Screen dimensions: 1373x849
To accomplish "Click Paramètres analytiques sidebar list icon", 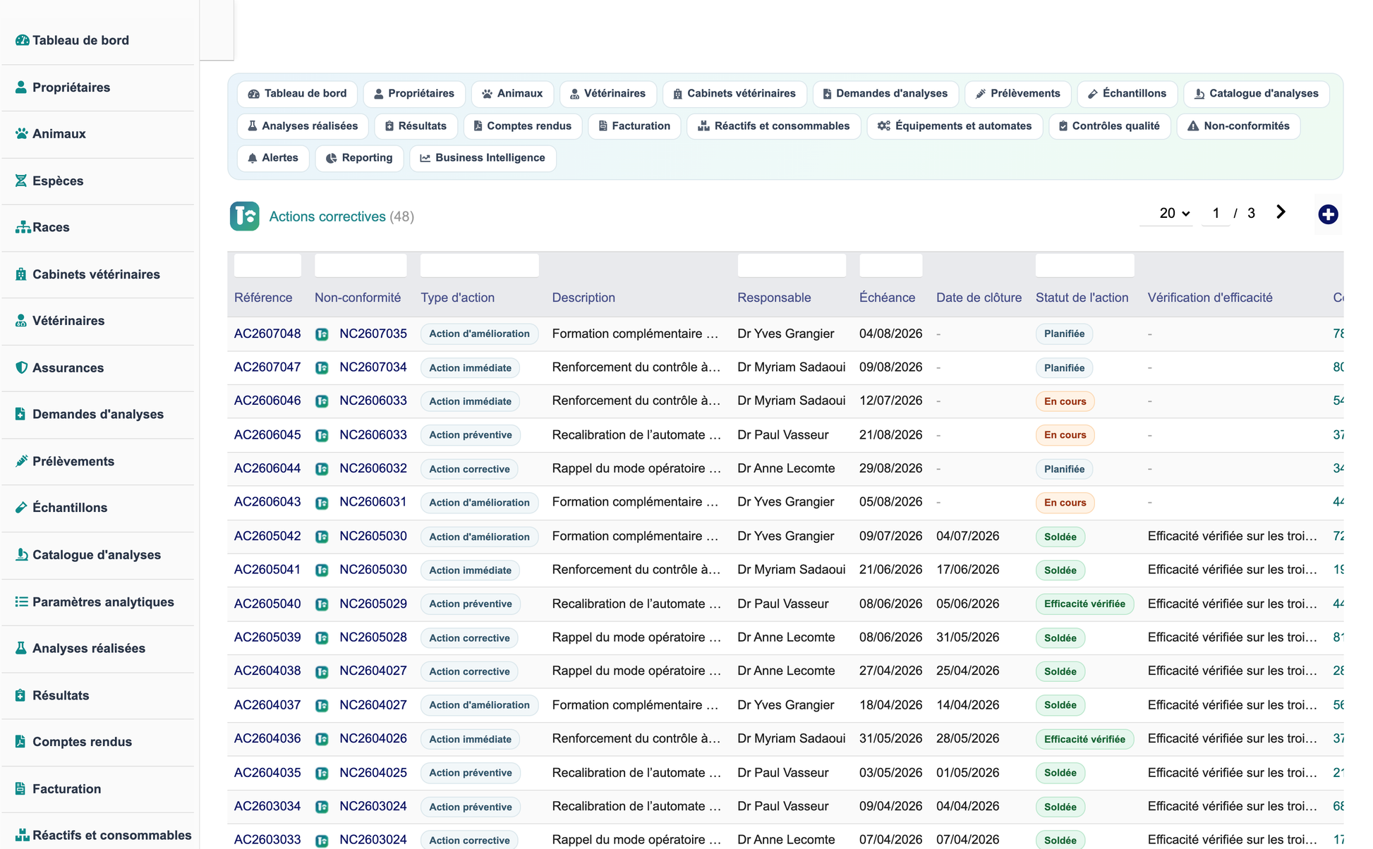I will point(22,601).
